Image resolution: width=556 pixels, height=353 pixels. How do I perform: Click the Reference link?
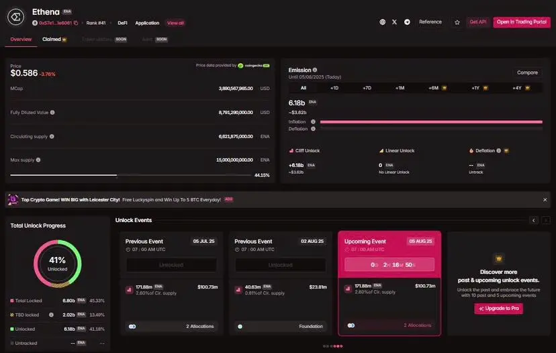(430, 22)
